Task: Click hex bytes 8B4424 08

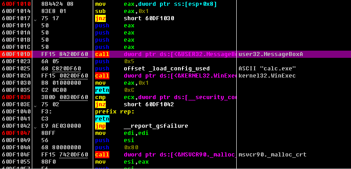Action: click(x=57, y=4)
